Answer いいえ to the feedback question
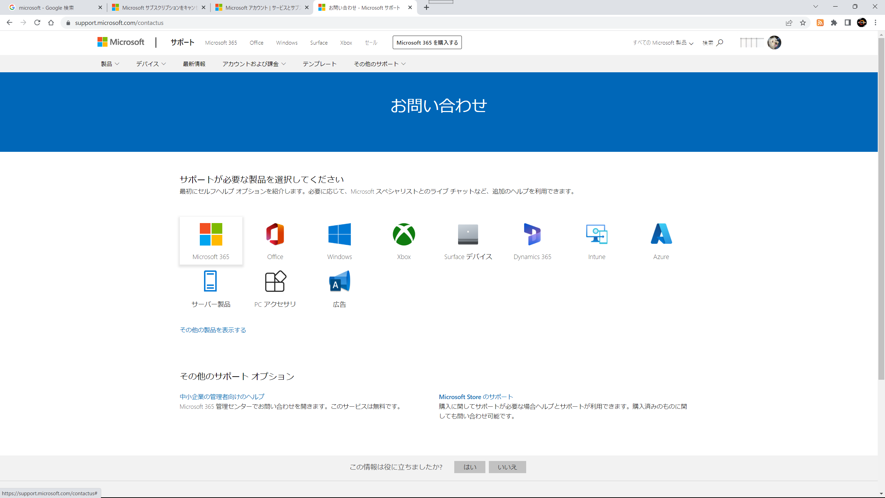 pyautogui.click(x=507, y=467)
